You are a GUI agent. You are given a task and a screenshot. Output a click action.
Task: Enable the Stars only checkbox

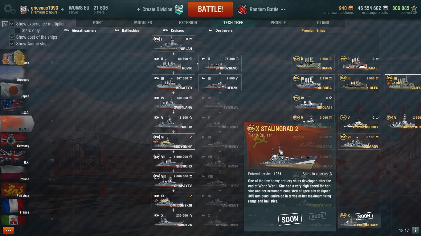coord(18,30)
